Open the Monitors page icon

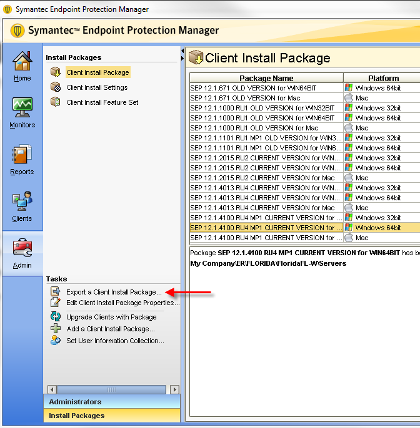tap(22, 107)
